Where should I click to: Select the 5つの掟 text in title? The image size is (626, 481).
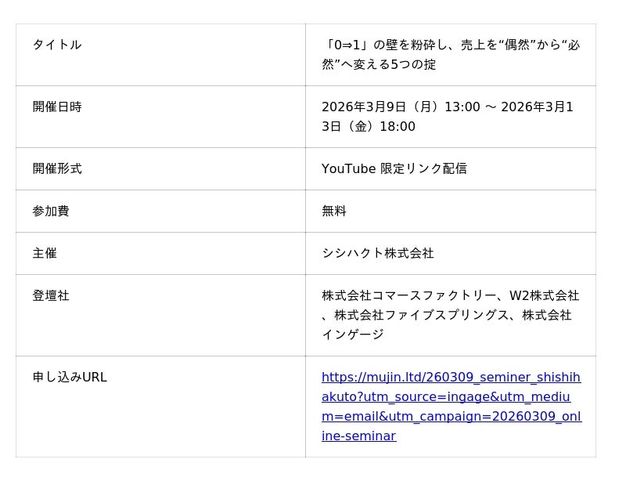pos(413,64)
